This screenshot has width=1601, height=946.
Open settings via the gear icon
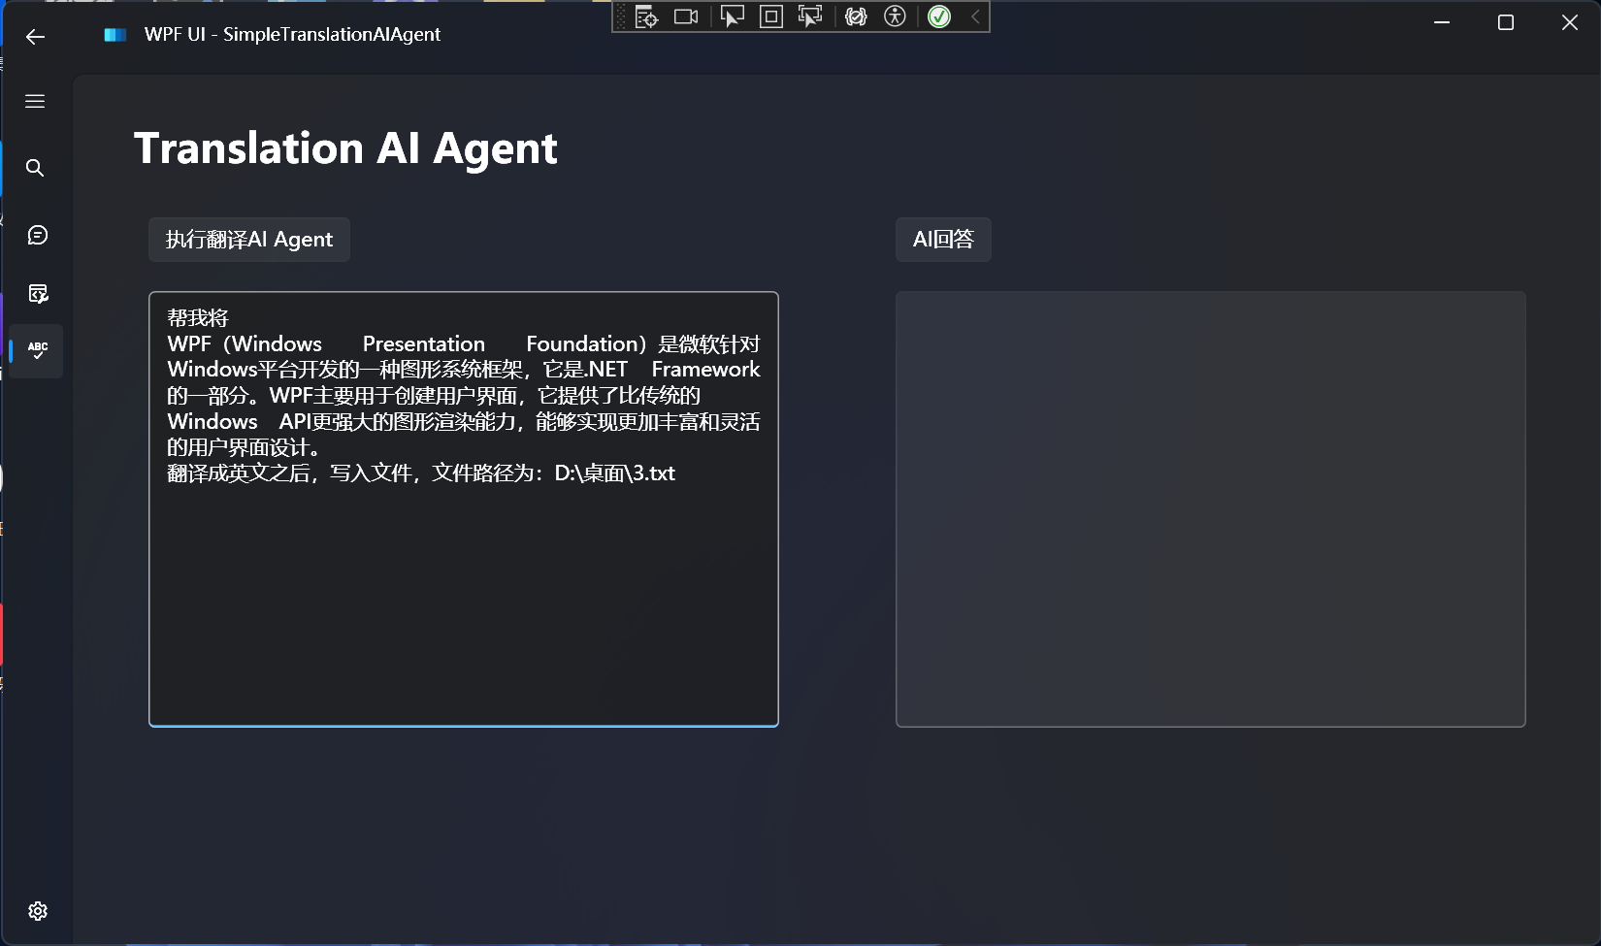coord(38,911)
